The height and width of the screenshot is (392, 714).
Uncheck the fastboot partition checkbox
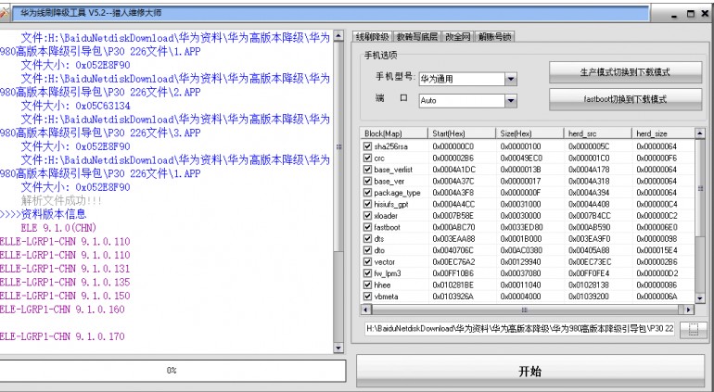(367, 227)
